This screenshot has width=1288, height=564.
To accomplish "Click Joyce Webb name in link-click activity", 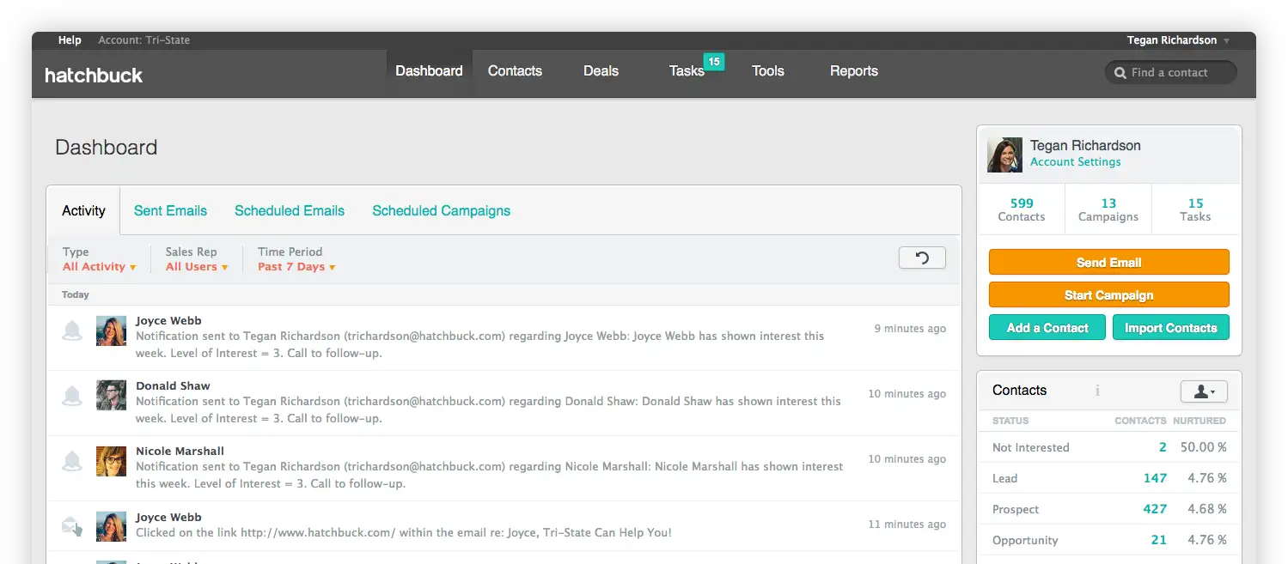I will [168, 518].
